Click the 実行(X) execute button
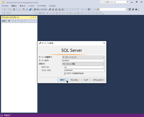 tap(41, 13)
